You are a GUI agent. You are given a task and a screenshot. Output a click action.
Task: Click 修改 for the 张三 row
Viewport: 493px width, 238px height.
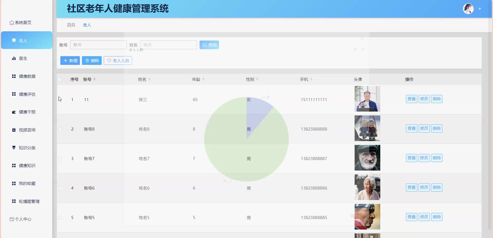click(424, 99)
